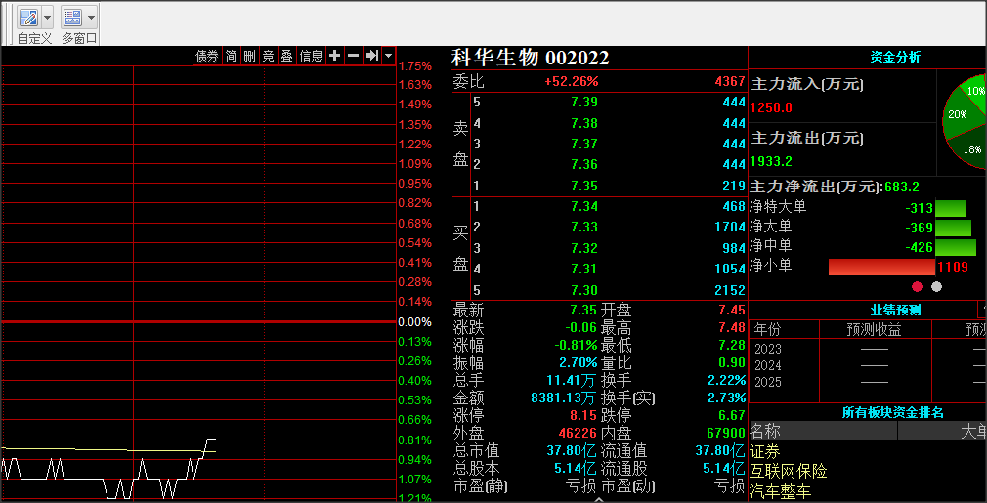Click the jump-to-end arrow icon
Viewport: 987px width, 503px height.
point(372,56)
